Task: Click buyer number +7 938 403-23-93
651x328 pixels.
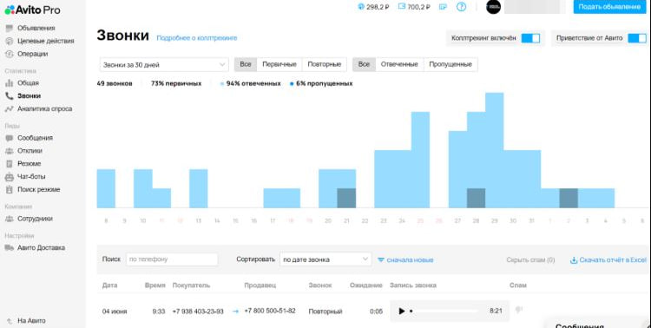Action: (x=198, y=312)
